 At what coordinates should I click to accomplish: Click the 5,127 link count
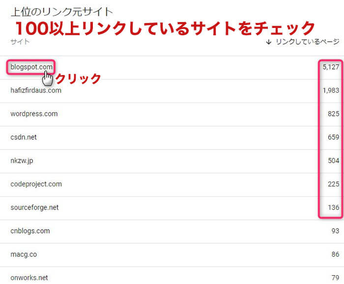pyautogui.click(x=331, y=67)
